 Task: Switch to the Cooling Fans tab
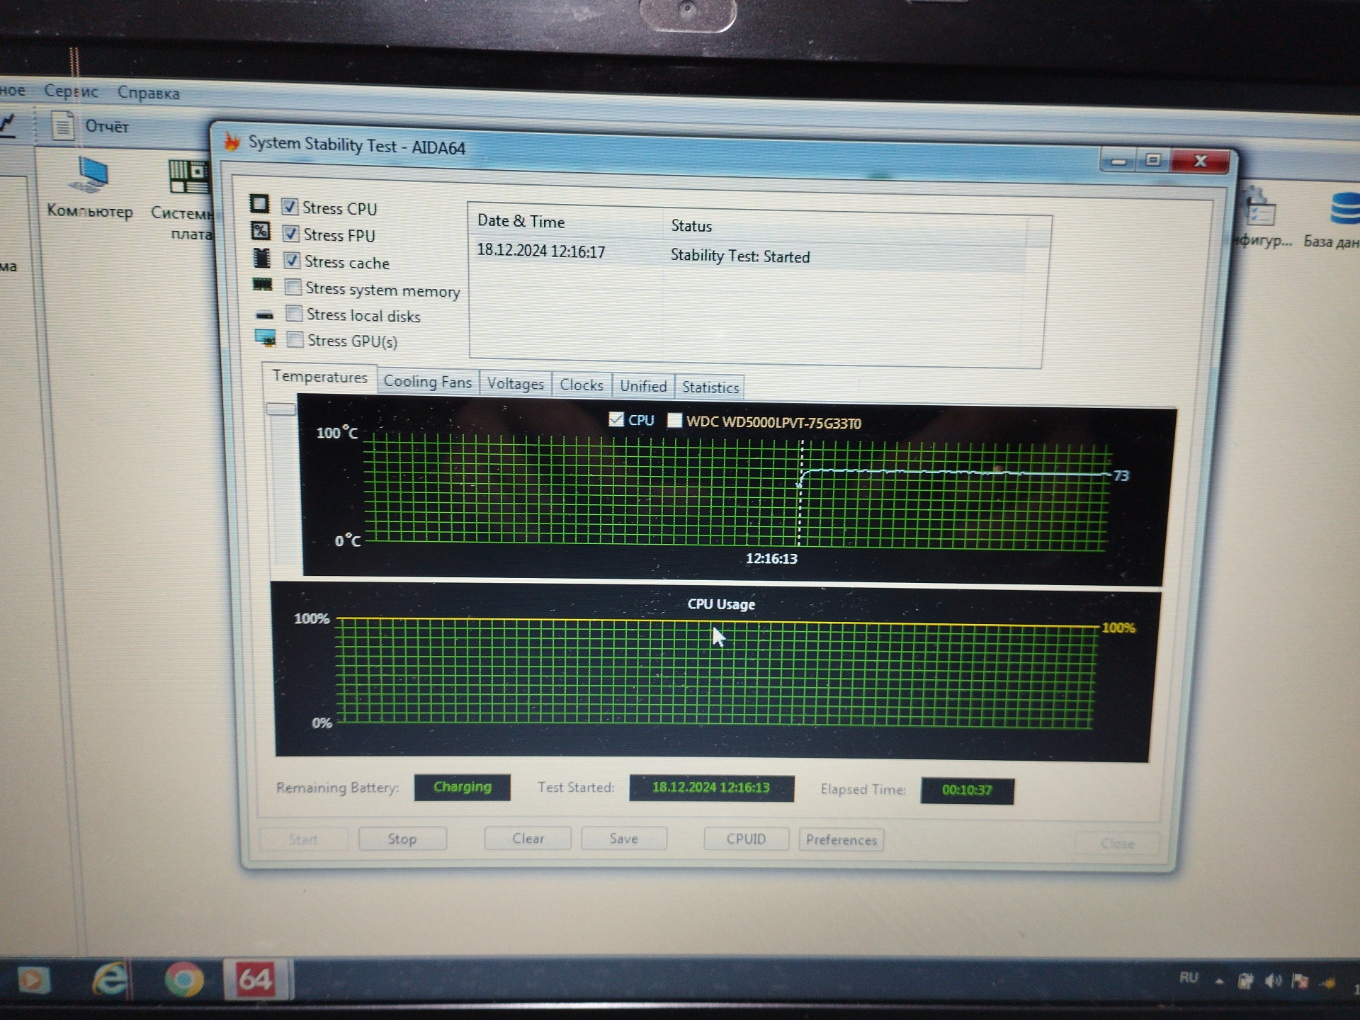(428, 382)
